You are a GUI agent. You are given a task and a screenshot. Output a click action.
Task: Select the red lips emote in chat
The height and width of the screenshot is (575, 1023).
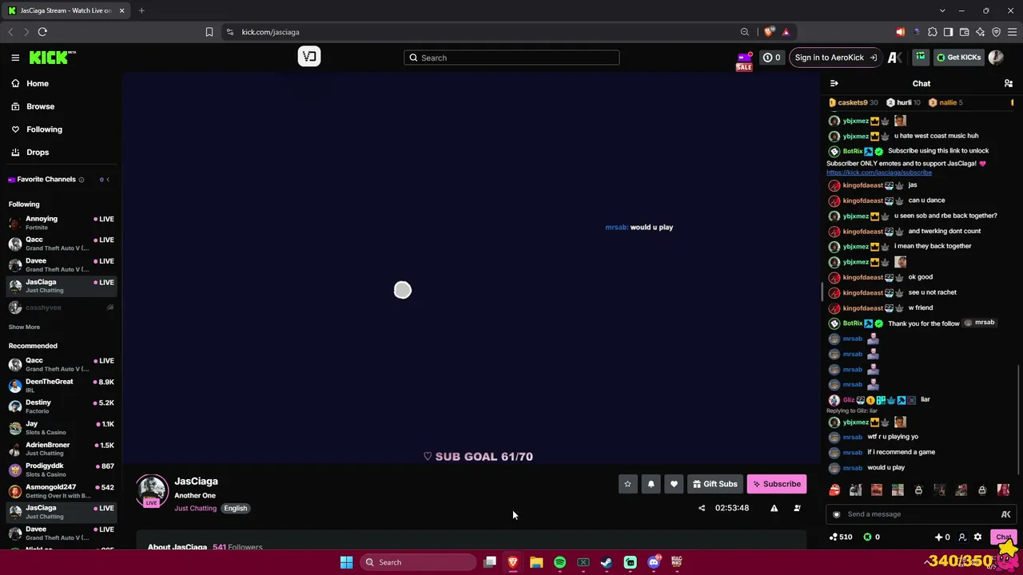tap(834, 490)
